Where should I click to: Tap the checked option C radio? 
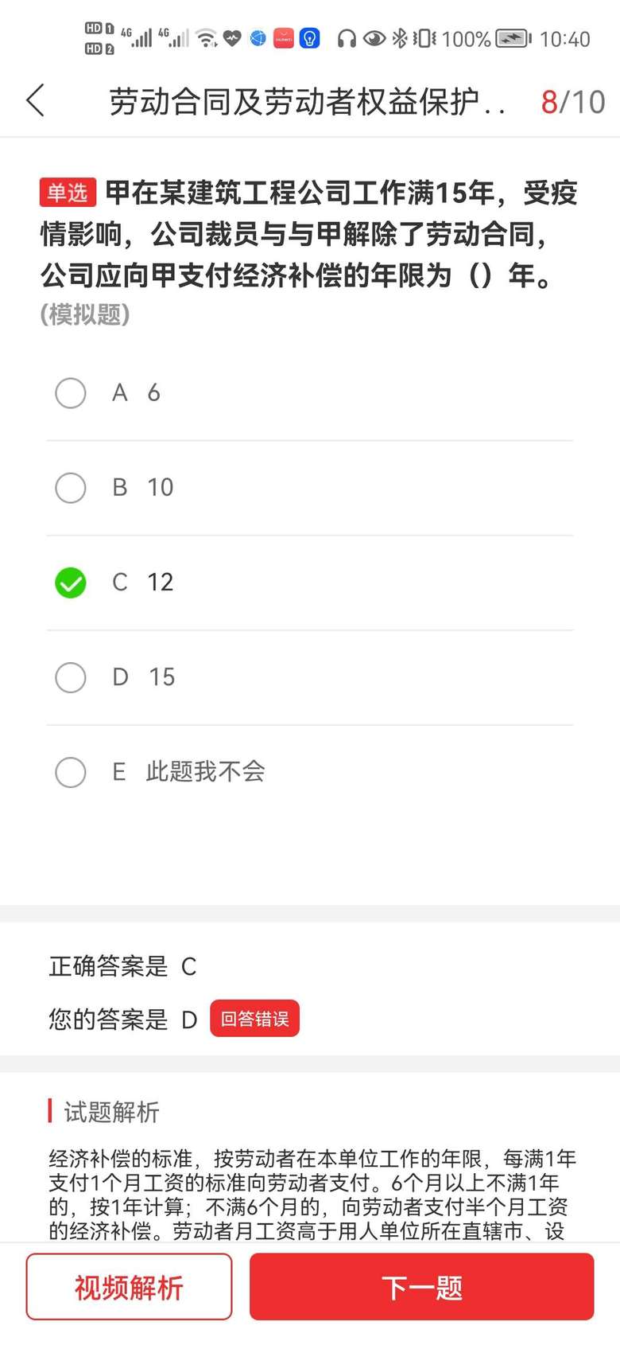coord(71,583)
